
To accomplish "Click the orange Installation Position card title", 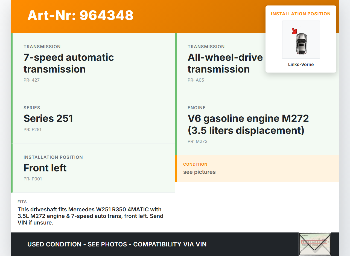I will click(301, 14).
